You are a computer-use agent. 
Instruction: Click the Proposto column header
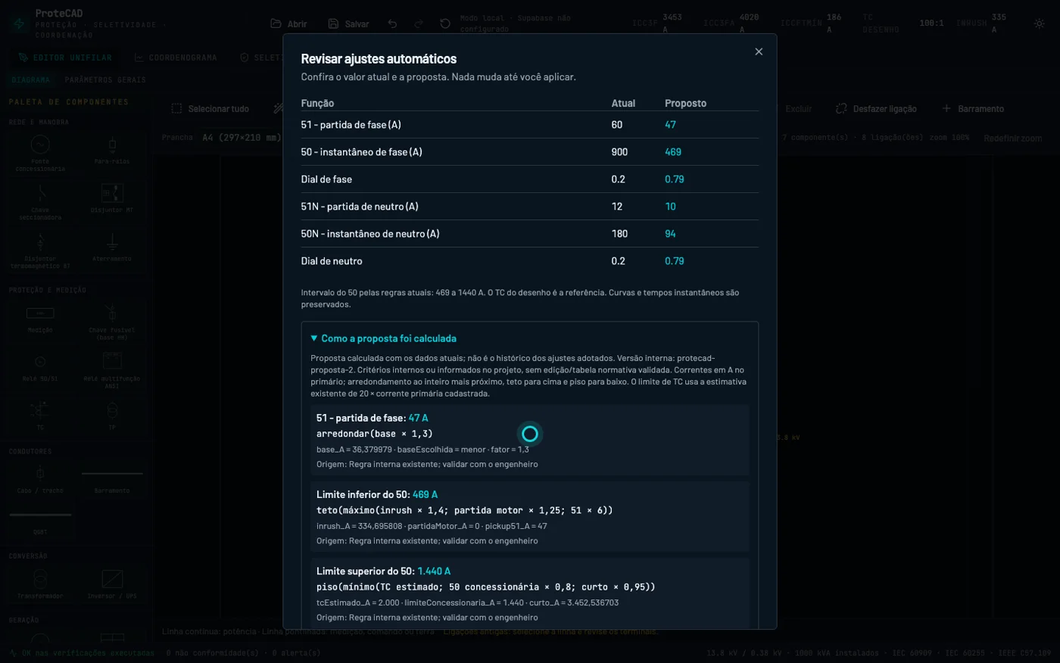point(685,103)
